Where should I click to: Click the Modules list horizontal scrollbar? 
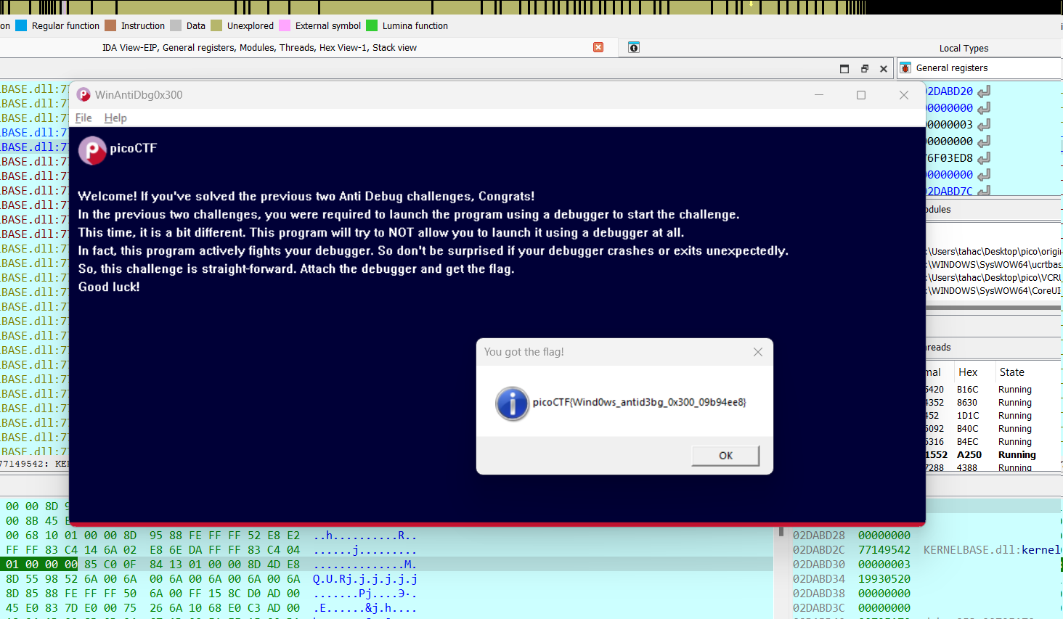(x=993, y=308)
